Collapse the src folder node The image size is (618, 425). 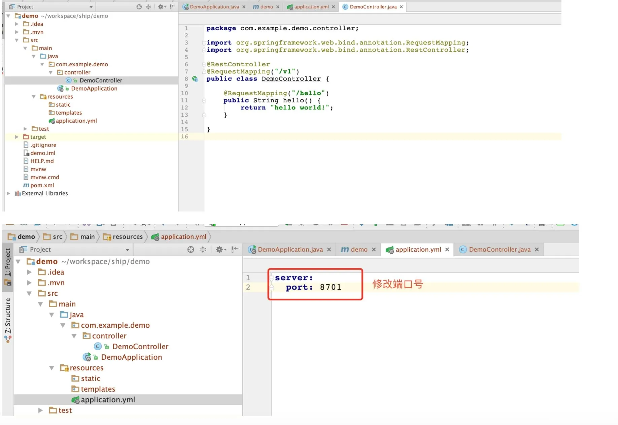coord(17,40)
